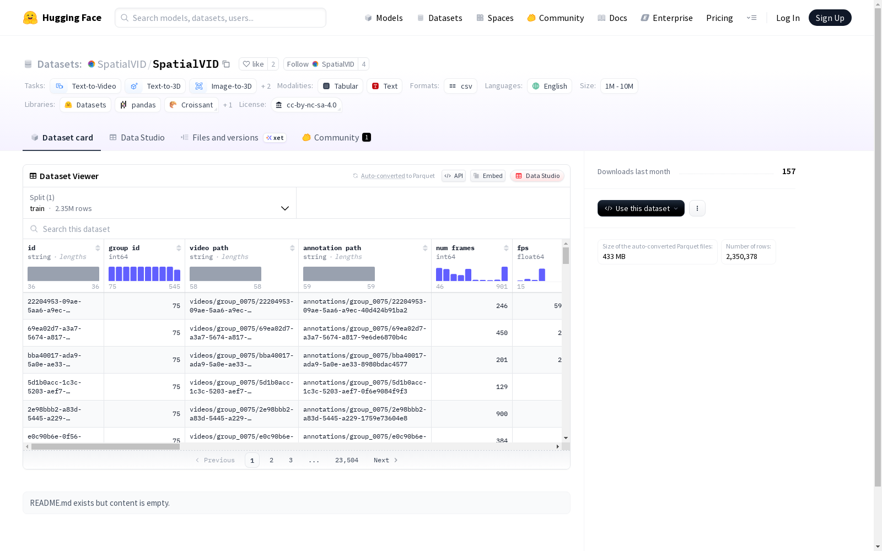Go to page 3 of dataset rows
This screenshot has width=882, height=551.
[x=291, y=460]
